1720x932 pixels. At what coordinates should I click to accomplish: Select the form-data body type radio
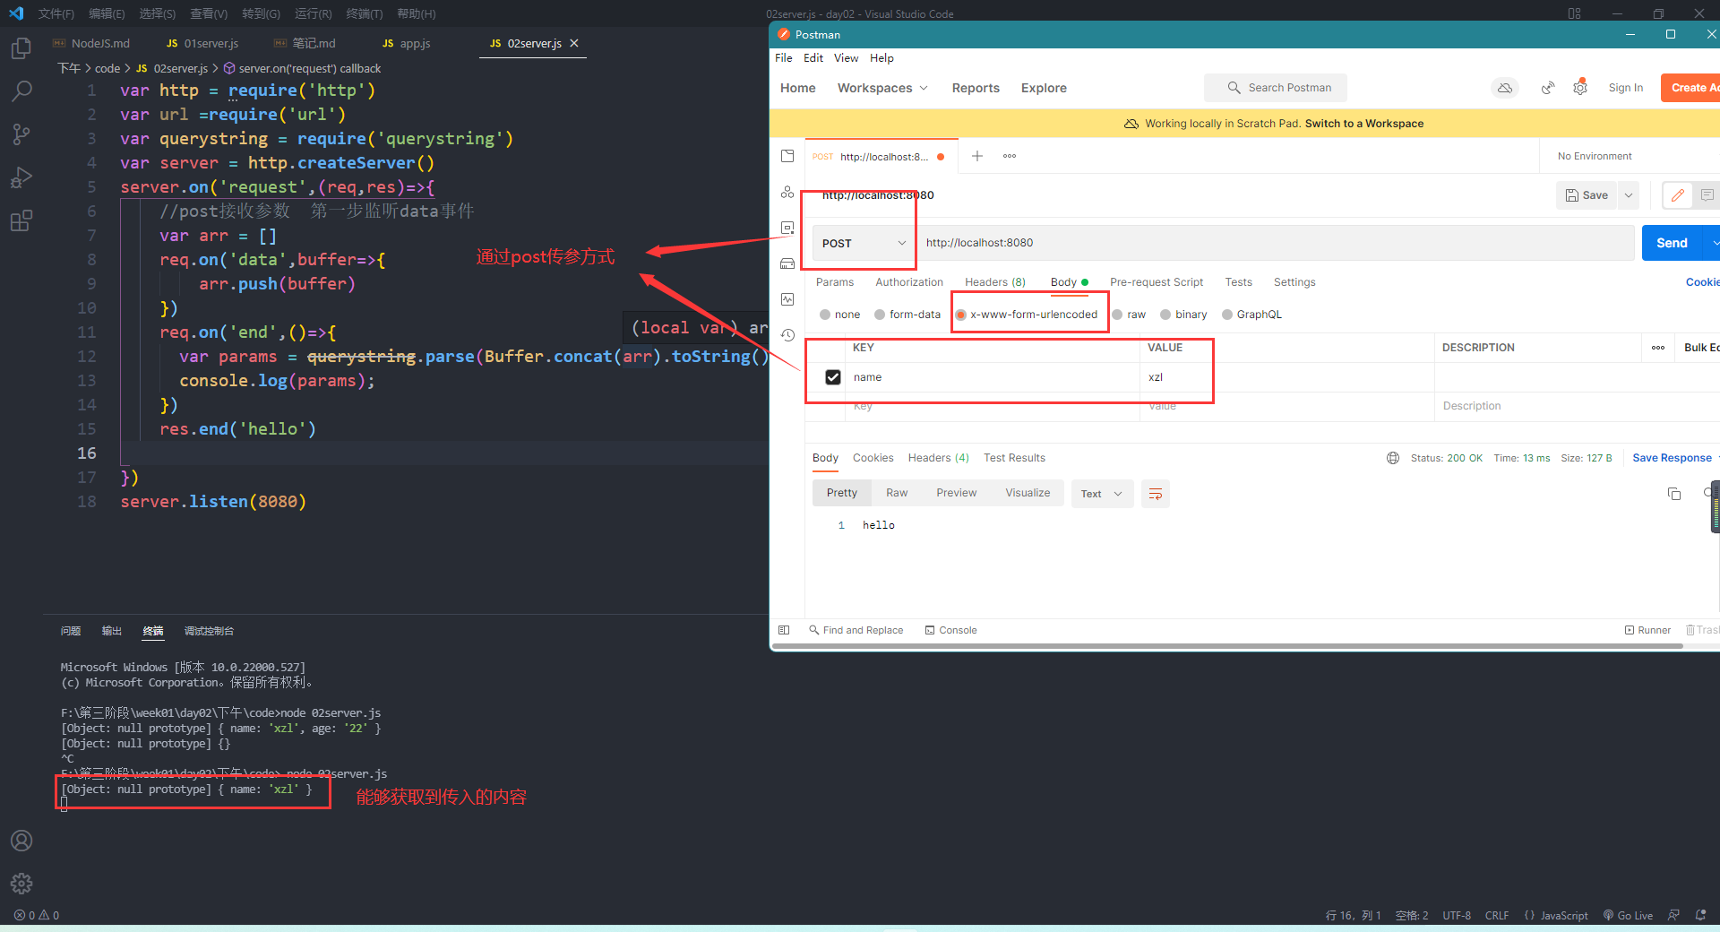880,315
